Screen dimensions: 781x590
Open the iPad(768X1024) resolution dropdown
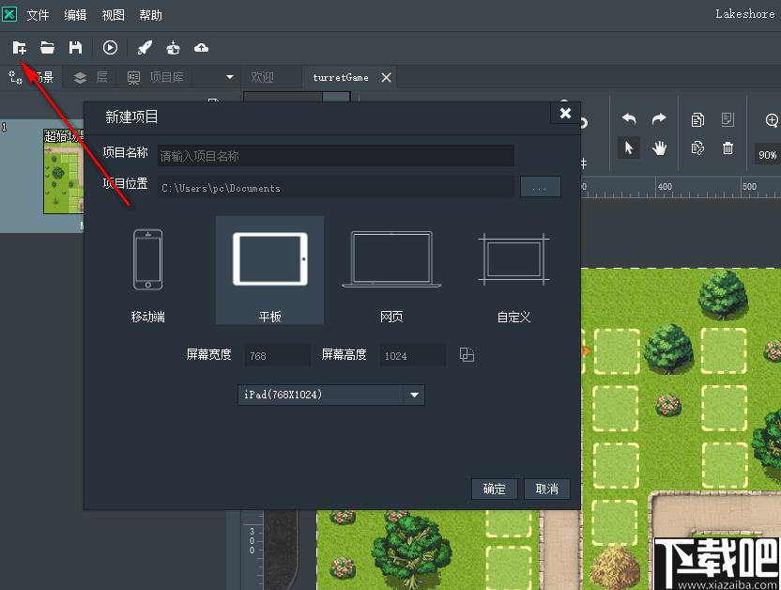coord(331,395)
